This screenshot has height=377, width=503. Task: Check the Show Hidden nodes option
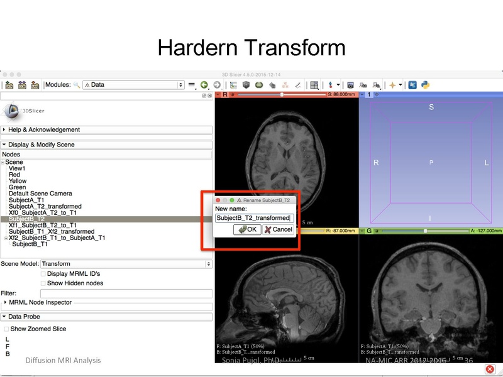[x=43, y=283]
